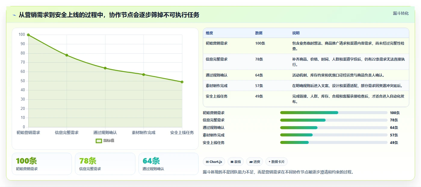421x187 pixels.
Task: Click the 通过规则确认 x-axis label
Action: click(105, 132)
